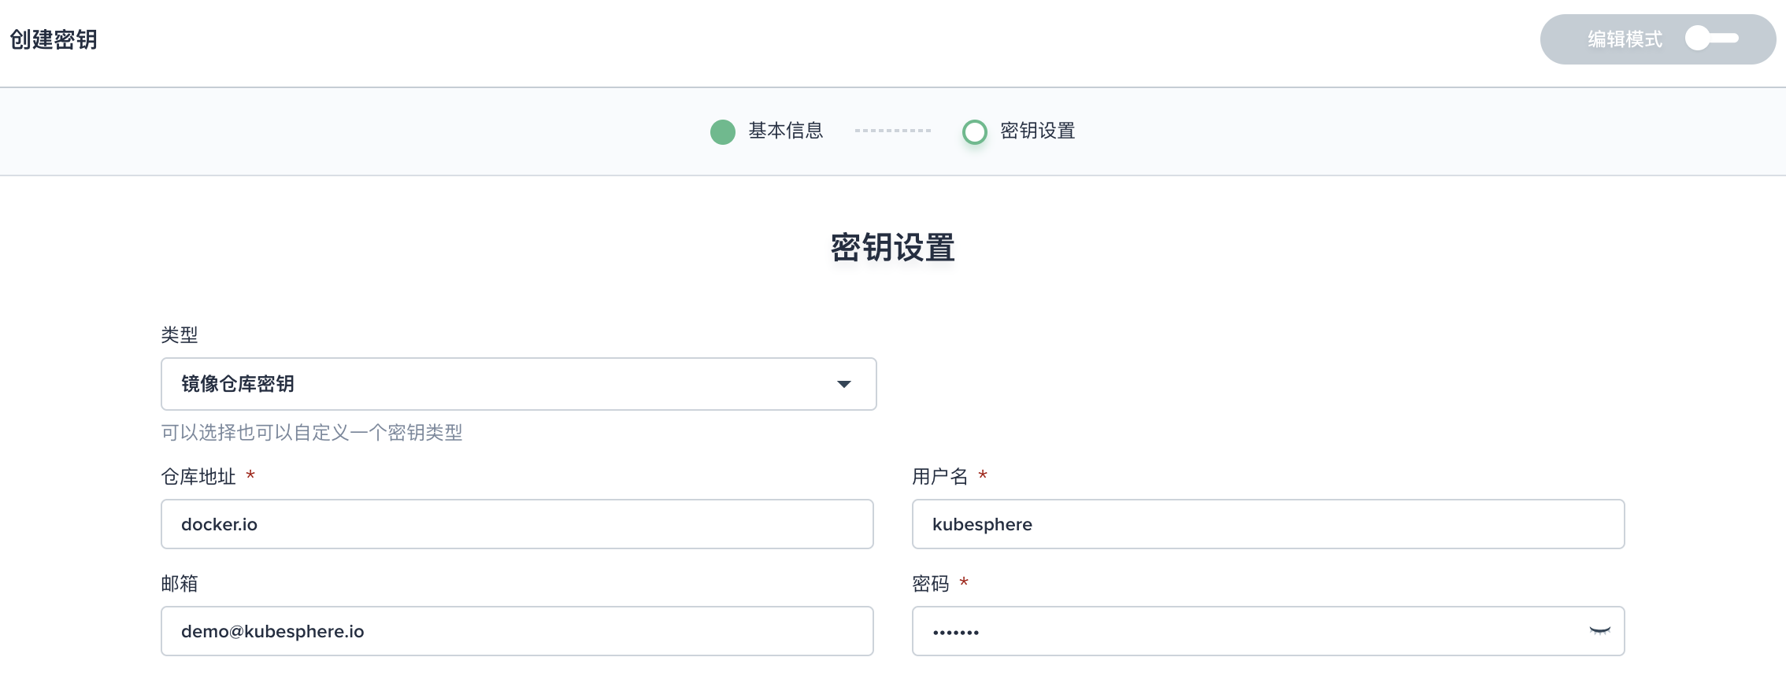The image size is (1786, 683).
Task: Click the 仓库地址 field label
Action: click(x=198, y=477)
